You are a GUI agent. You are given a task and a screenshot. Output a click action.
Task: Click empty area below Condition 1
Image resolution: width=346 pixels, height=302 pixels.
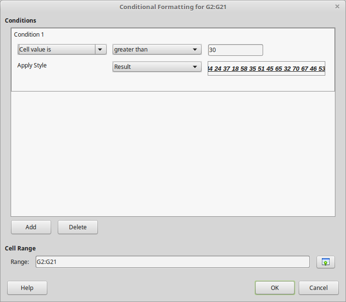[x=173, y=154]
